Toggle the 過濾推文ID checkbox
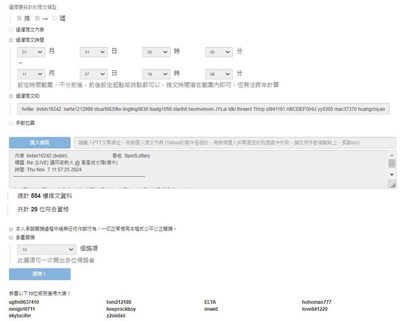Image resolution: width=408 pixels, height=321 pixels. (x=11, y=96)
